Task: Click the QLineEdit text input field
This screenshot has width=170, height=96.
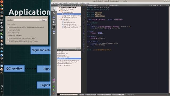Action: pos(27,20)
